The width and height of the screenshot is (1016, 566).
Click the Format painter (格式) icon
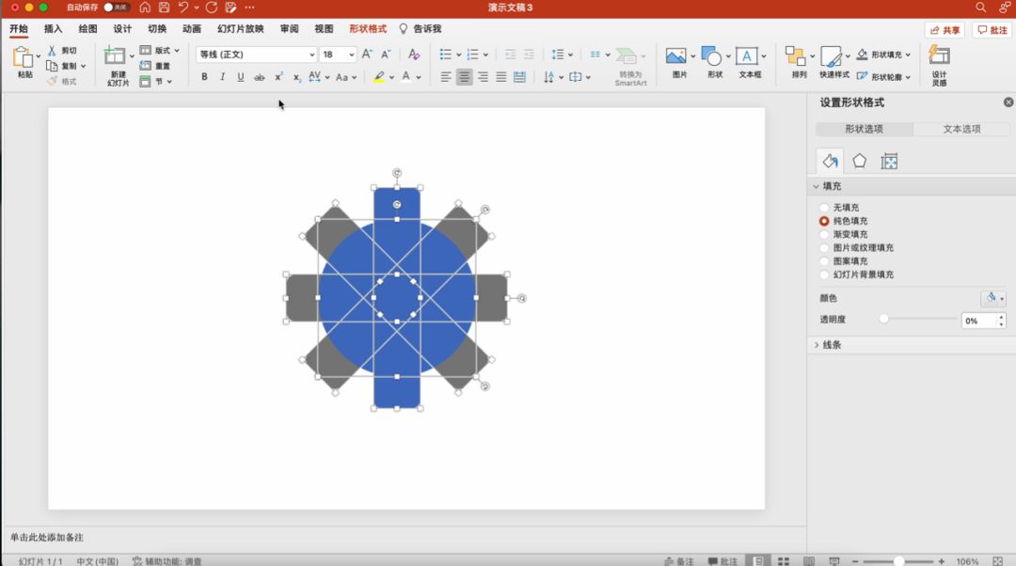pyautogui.click(x=53, y=81)
